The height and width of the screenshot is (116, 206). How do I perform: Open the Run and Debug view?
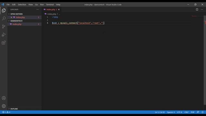click(4, 34)
